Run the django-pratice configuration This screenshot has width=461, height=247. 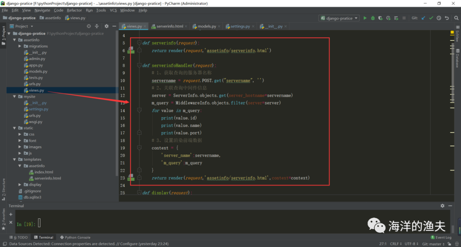click(365, 18)
